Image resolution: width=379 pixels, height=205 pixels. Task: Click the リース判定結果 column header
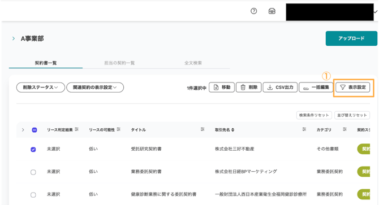(x=60, y=130)
